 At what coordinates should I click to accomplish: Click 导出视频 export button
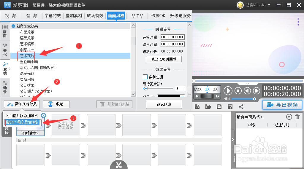282,105
